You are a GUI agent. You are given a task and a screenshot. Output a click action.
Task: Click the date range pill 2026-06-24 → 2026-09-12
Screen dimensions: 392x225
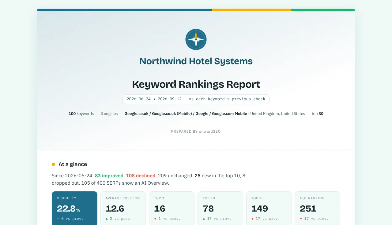pyautogui.click(x=196, y=99)
